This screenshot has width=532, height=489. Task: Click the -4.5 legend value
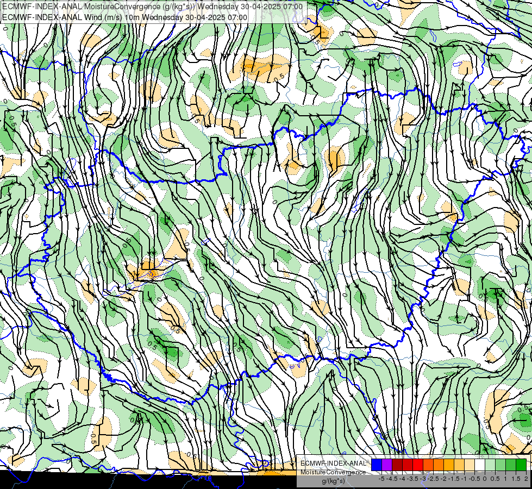point(392,479)
